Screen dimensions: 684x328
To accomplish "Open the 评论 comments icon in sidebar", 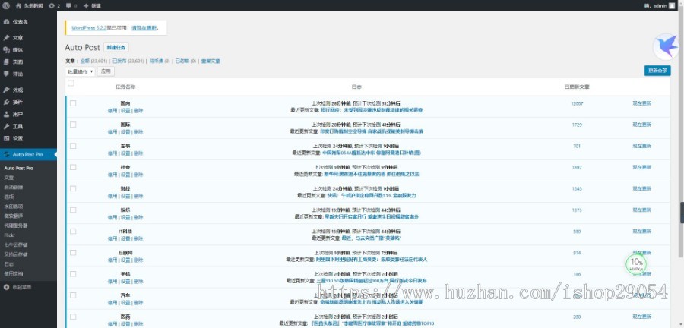I will (6, 74).
